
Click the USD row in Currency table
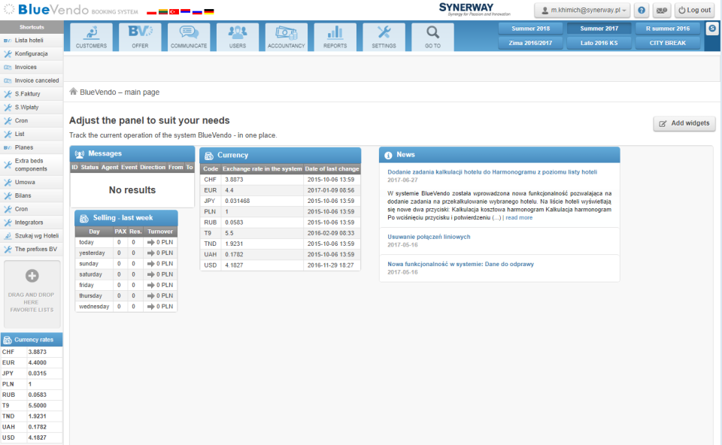[281, 265]
